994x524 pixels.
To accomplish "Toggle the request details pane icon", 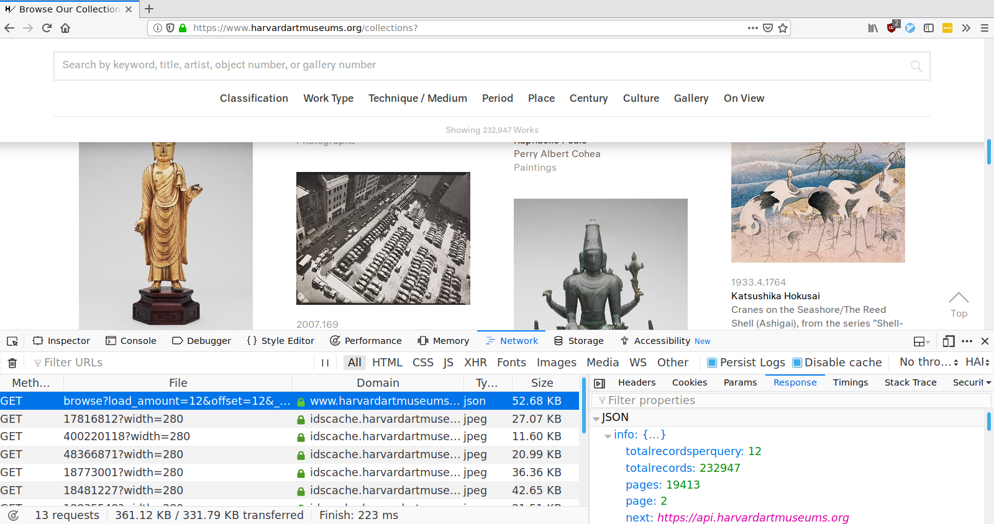I will click(x=600, y=383).
